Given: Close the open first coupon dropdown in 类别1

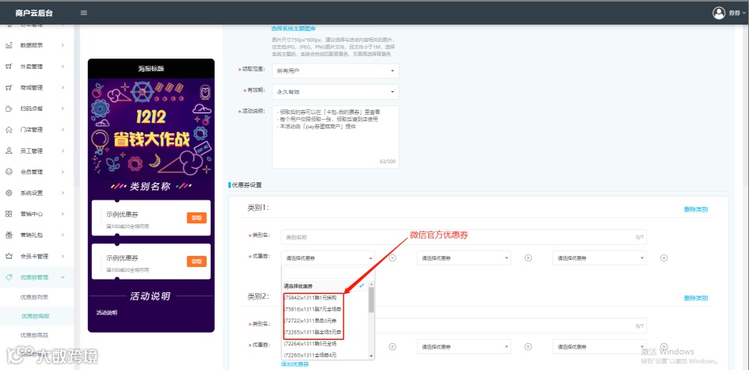Looking at the screenshot, I should coord(328,257).
